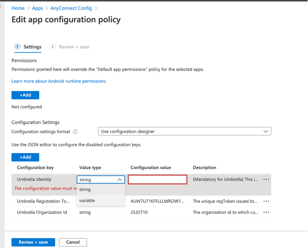Click string value type in Organization Id row
The height and width of the screenshot is (248, 308).
pos(85,213)
